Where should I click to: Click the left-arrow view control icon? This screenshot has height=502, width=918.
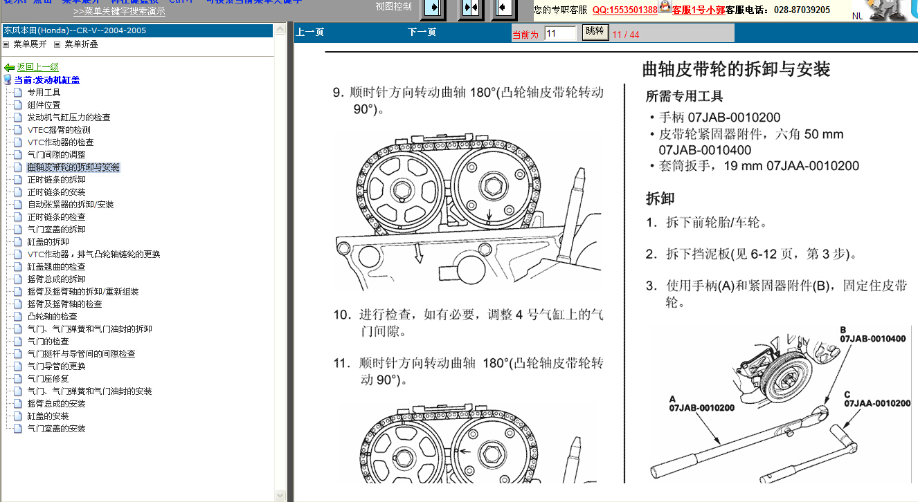click(x=505, y=8)
